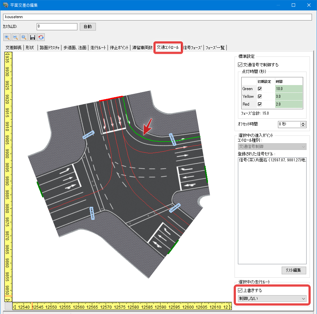Open the 制御しない dropdown
This screenshot has height=314, width=317.
pyautogui.click(x=272, y=299)
